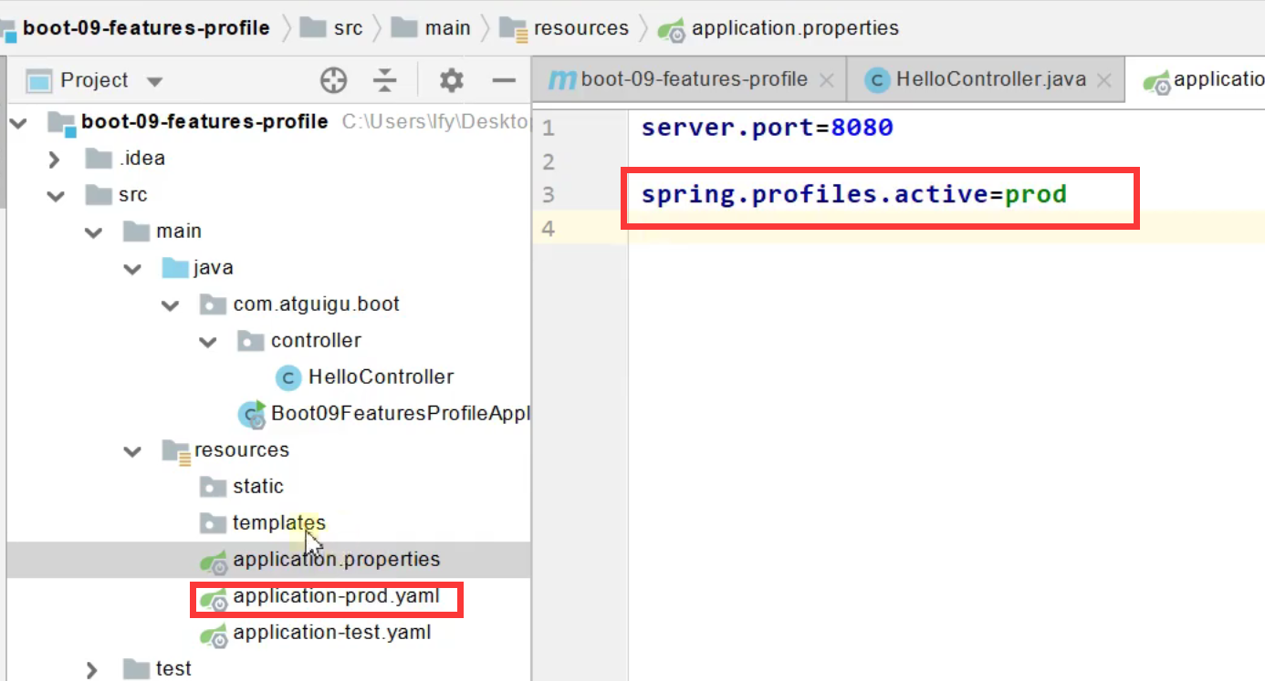Select Boot09FeaturesProfileApplication class in tree
Screen dimensions: 1265x681
pyautogui.click(x=400, y=413)
